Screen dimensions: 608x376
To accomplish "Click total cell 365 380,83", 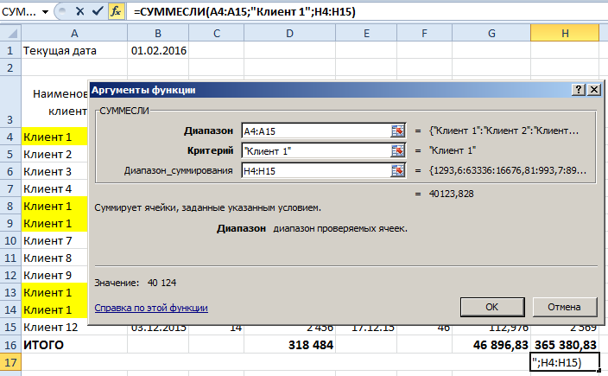I will [x=565, y=345].
